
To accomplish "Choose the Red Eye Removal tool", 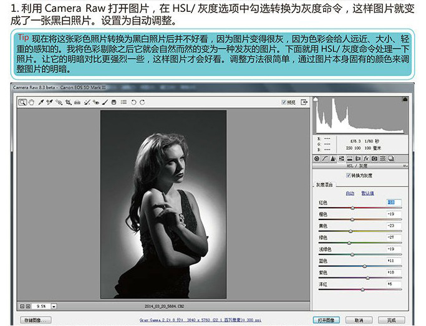I will point(96,102).
